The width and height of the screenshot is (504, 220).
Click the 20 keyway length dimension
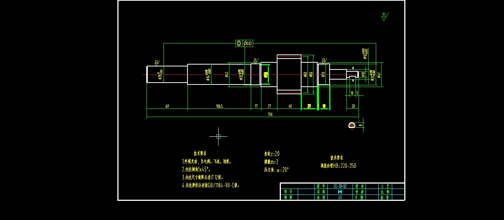pos(353,106)
